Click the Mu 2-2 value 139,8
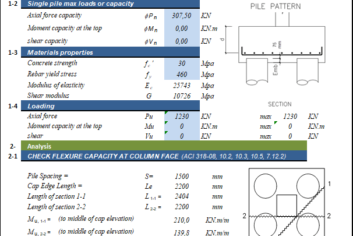This screenshot has width=353, height=236. point(182,233)
